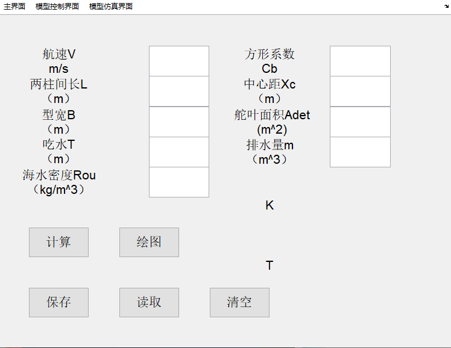Image resolution: width=451 pixels, height=348 pixels.
Task: Focus the 两柱间长L input box
Action: 179,91
